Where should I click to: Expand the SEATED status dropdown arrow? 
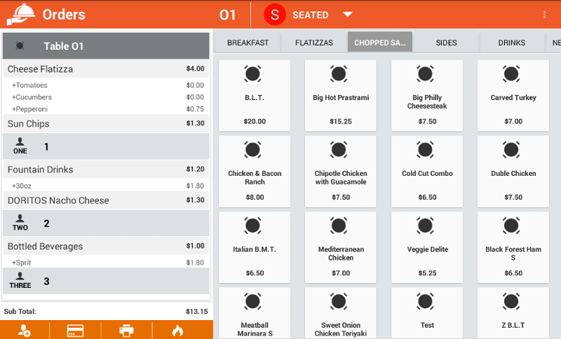(x=347, y=15)
